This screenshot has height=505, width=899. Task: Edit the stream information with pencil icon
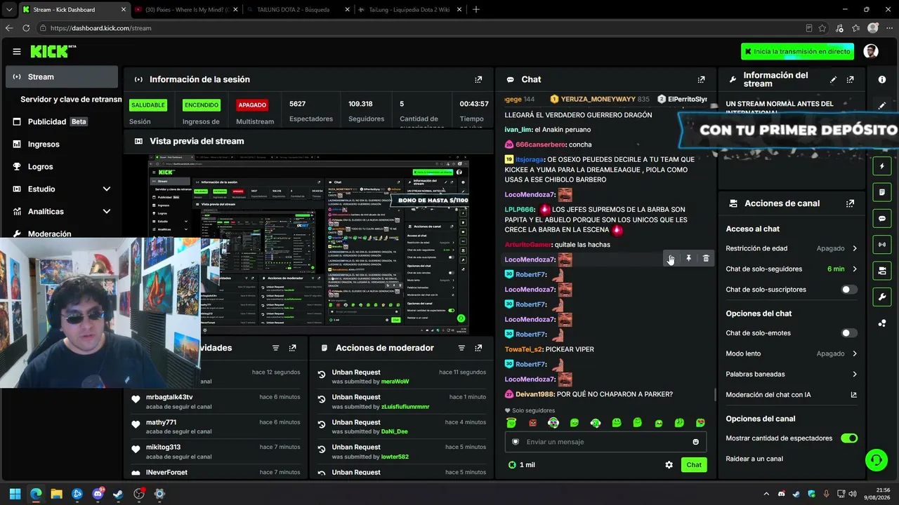point(834,79)
